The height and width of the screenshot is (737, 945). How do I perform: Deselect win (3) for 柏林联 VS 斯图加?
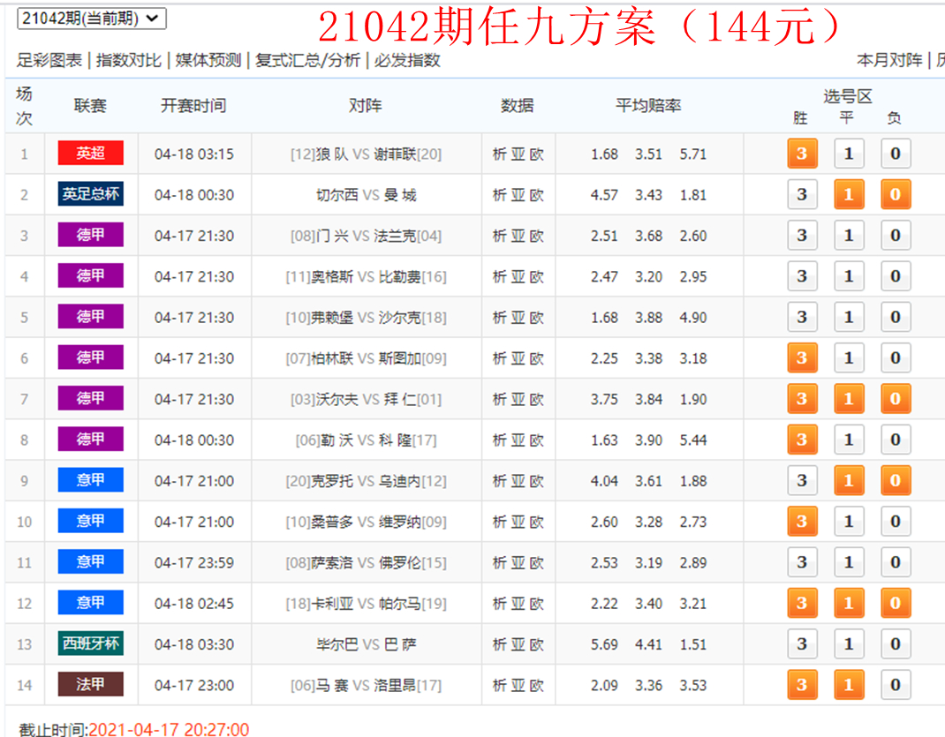pos(802,358)
